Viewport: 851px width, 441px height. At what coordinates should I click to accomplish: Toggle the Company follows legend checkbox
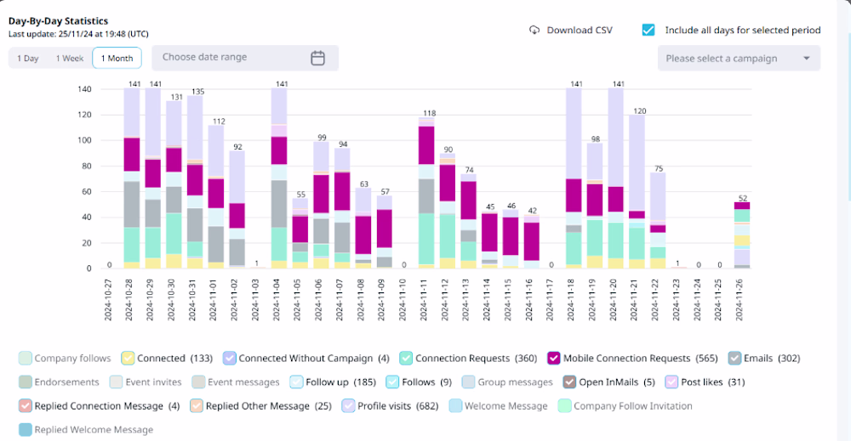(x=25, y=358)
